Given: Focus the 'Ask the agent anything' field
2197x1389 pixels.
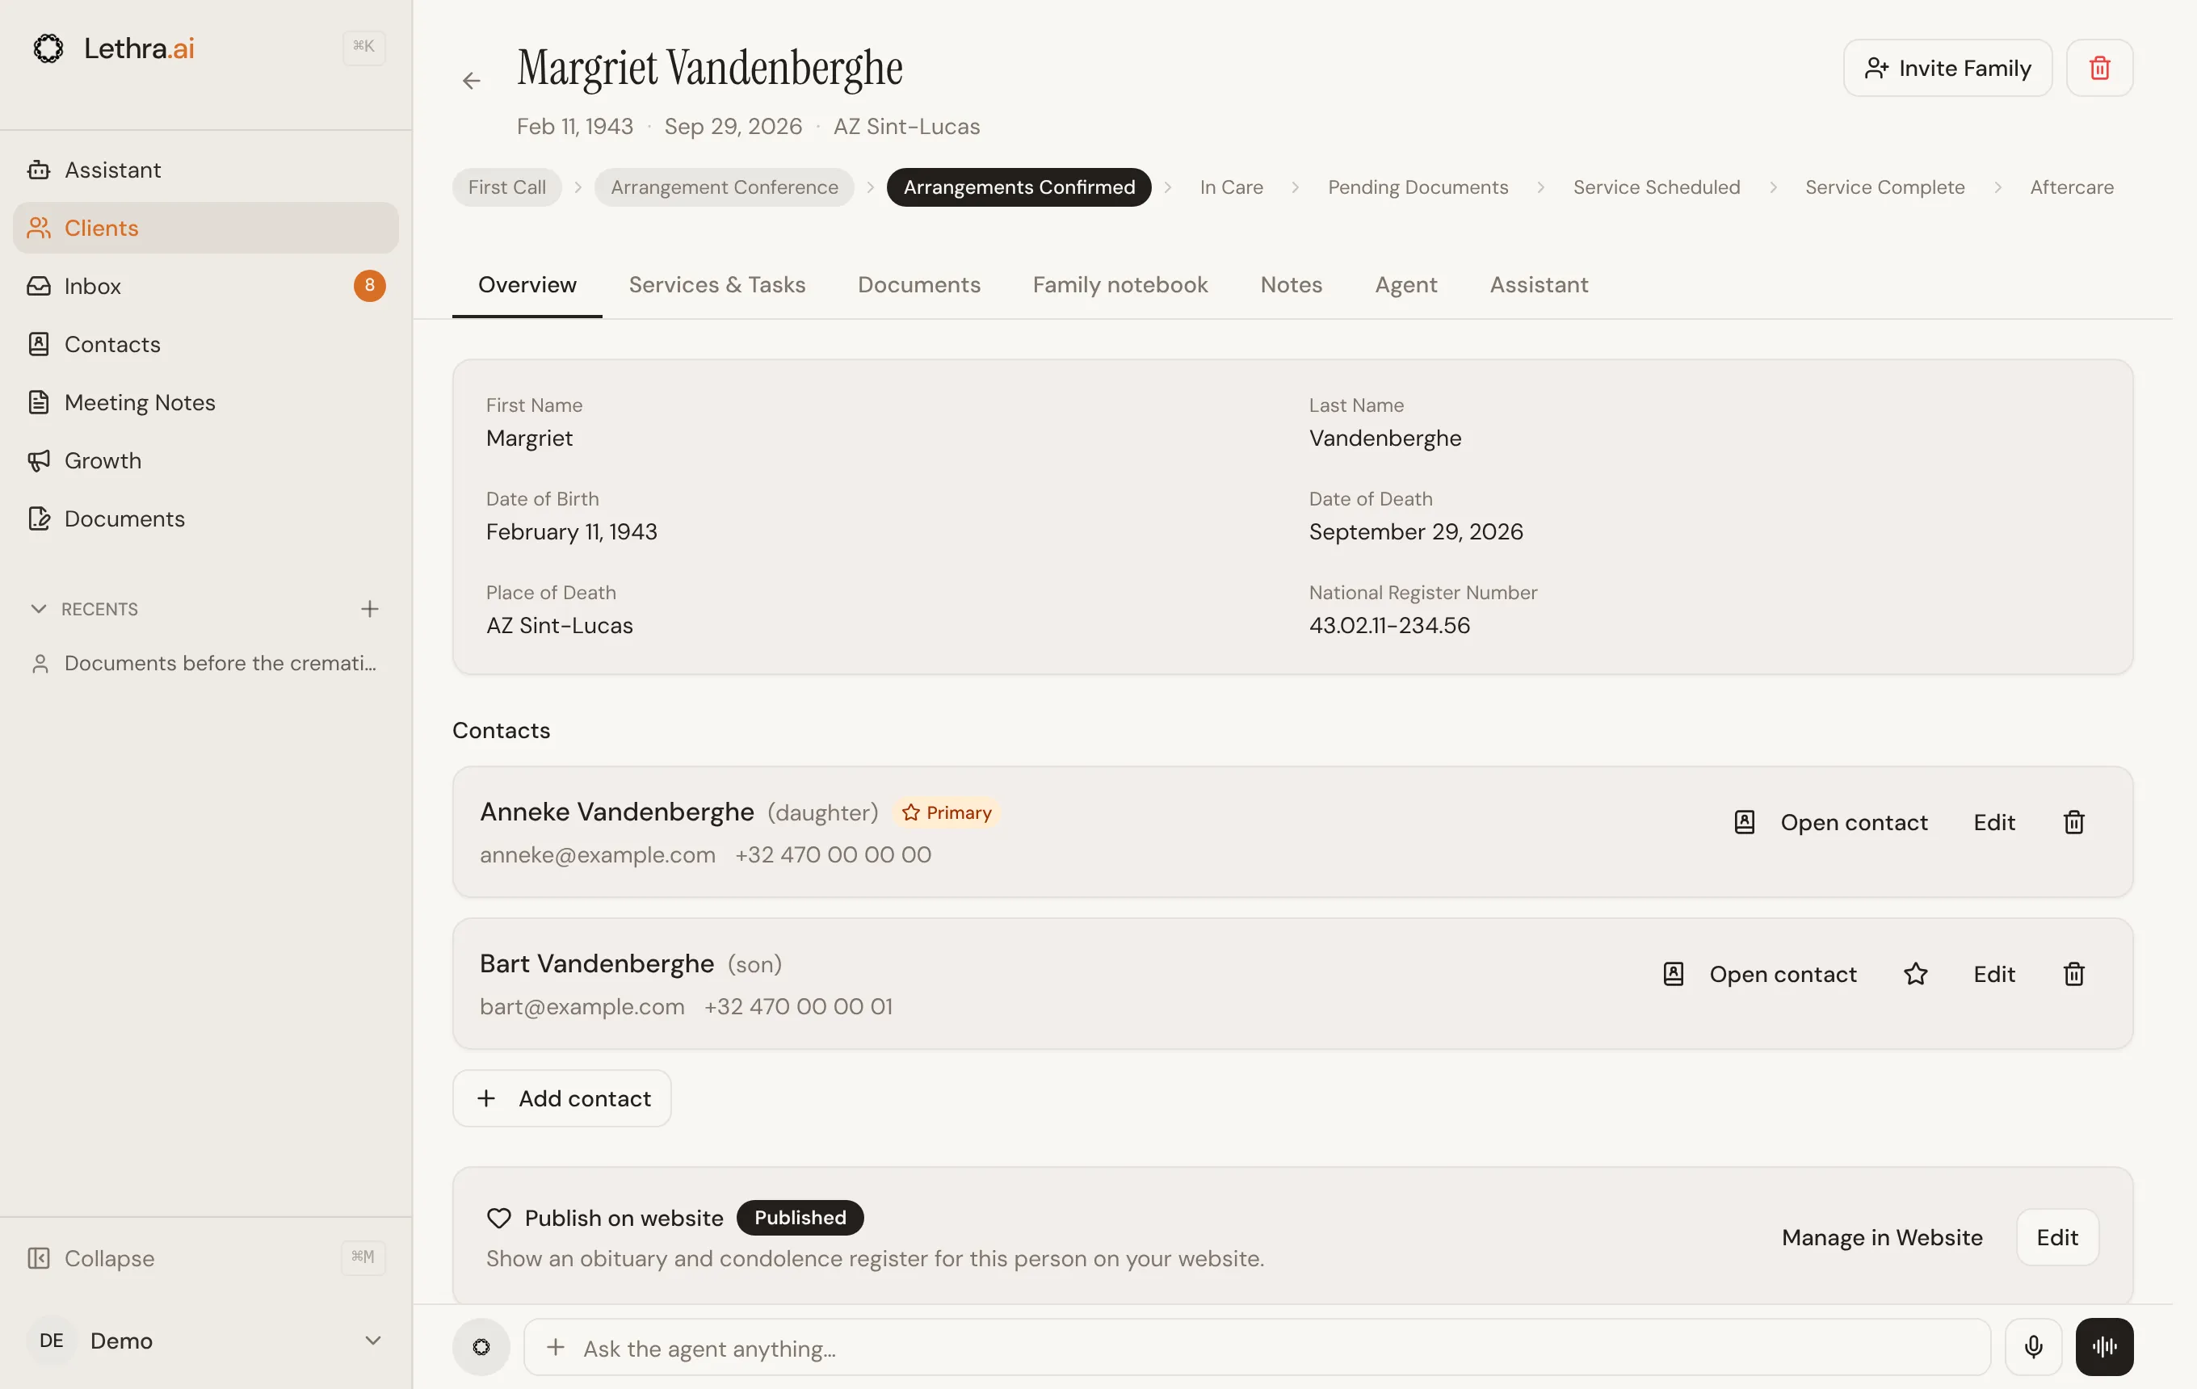Looking at the screenshot, I should 1258,1348.
